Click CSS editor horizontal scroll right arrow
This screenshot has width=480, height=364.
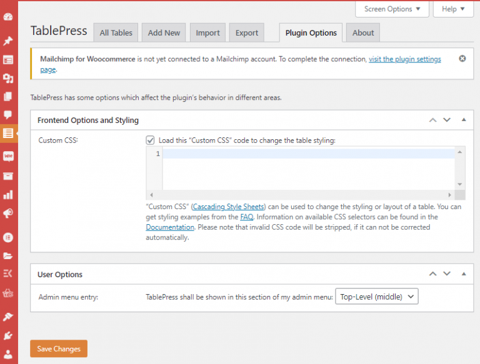click(449, 195)
